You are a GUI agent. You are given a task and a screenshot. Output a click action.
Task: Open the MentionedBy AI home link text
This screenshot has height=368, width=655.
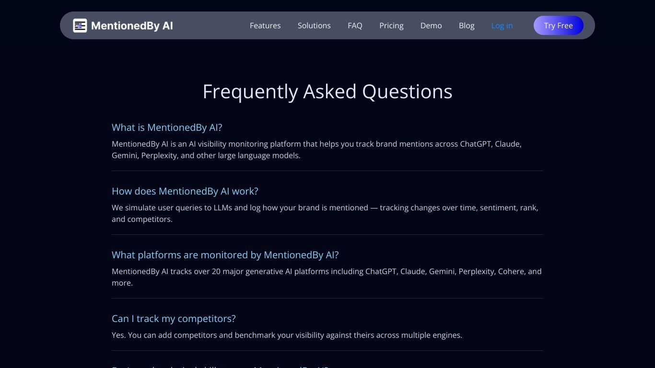click(132, 25)
